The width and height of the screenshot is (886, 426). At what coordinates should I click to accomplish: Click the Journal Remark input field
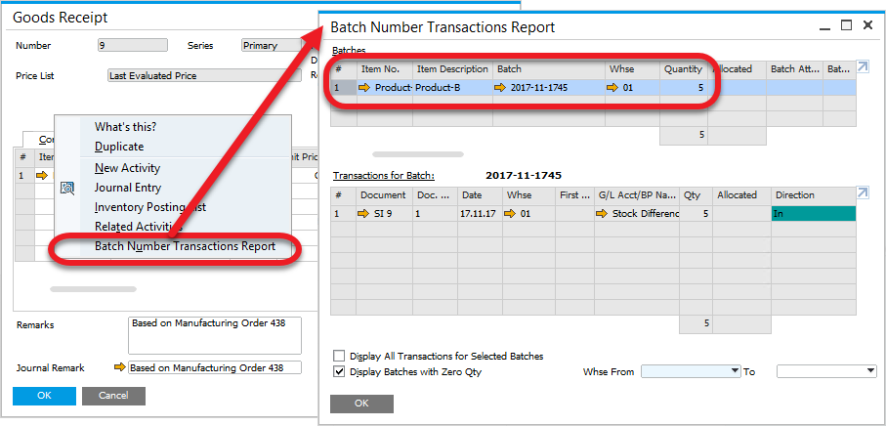pyautogui.click(x=215, y=367)
